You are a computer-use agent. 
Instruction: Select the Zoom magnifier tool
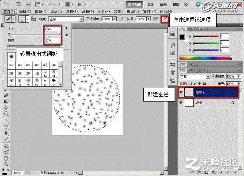click(x=6, y=164)
